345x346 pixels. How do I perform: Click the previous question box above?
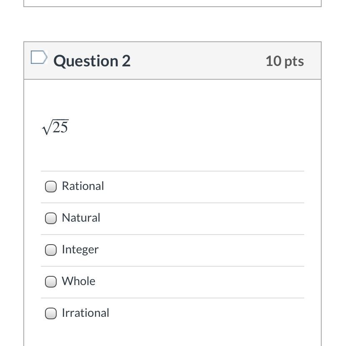click(172, 3)
